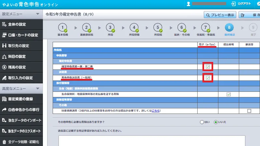Toggle 提出省略 checkbox for 生命保険料 row
The width and height of the screenshot is (260, 146).
[x=228, y=94]
